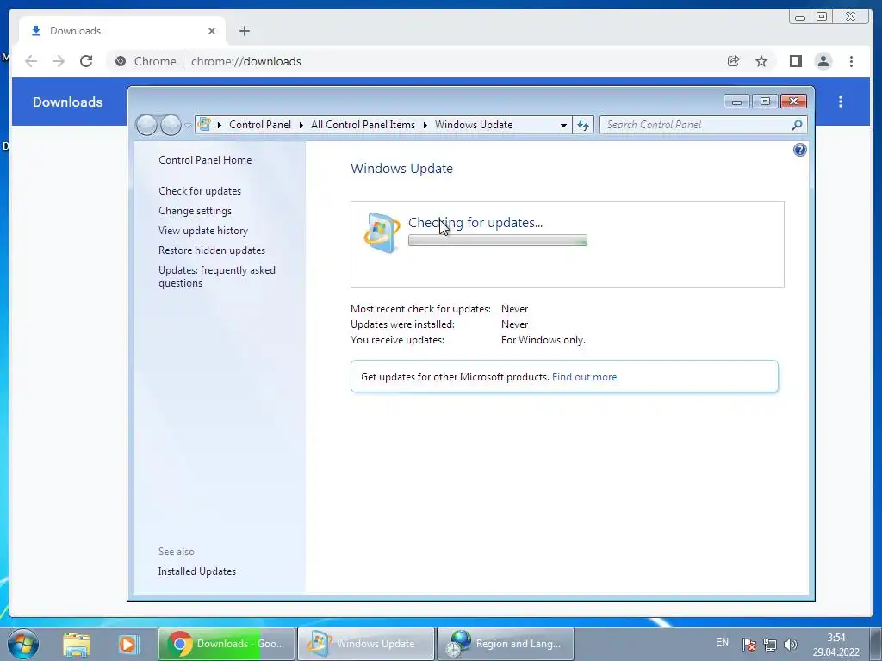Open Restore hidden updates link
Screen dimensions: 882x661
212,250
